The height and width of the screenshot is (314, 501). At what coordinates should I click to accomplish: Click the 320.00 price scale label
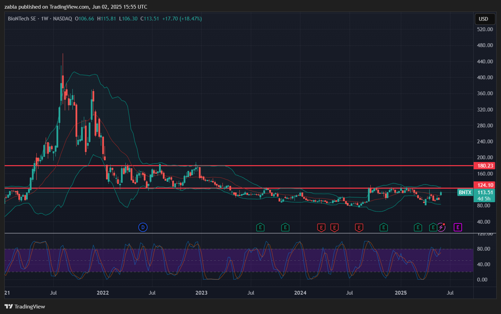(485, 110)
